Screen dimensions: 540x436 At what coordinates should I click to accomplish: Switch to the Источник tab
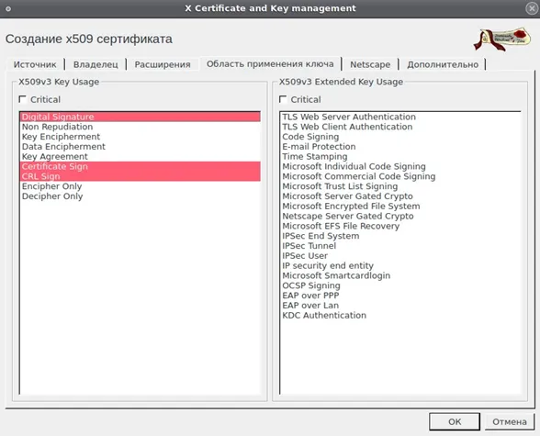(x=35, y=64)
